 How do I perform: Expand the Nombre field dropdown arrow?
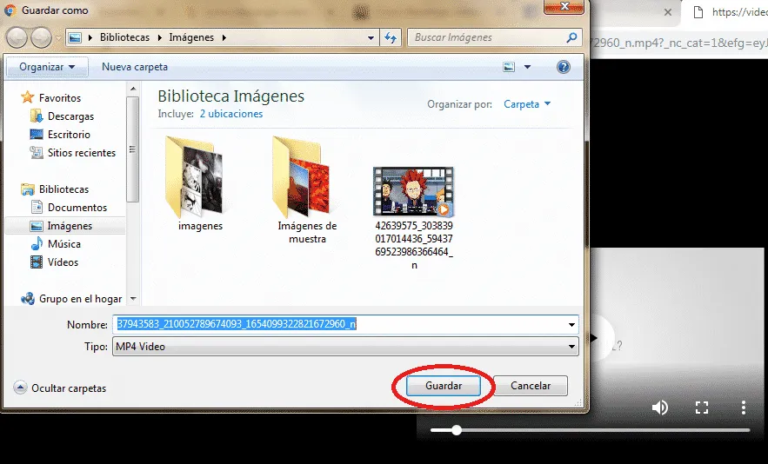point(571,324)
